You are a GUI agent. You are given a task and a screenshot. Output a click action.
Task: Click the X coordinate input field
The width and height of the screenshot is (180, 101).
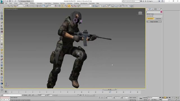110,98
